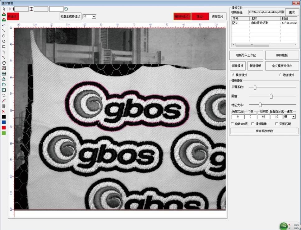Click the red 清除特征点 button
Viewport: 301px width, 230px height.
click(182, 16)
